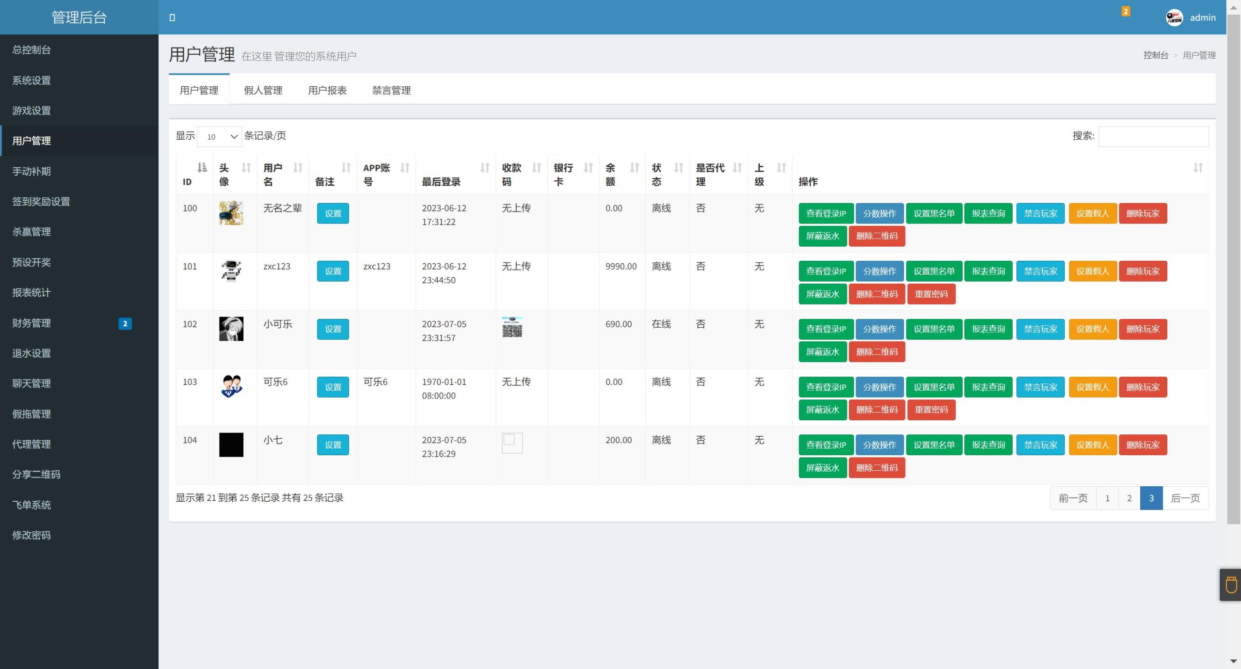Image resolution: width=1241 pixels, height=669 pixels.
Task: Open the orange notification badge in header
Action: [x=1126, y=11]
